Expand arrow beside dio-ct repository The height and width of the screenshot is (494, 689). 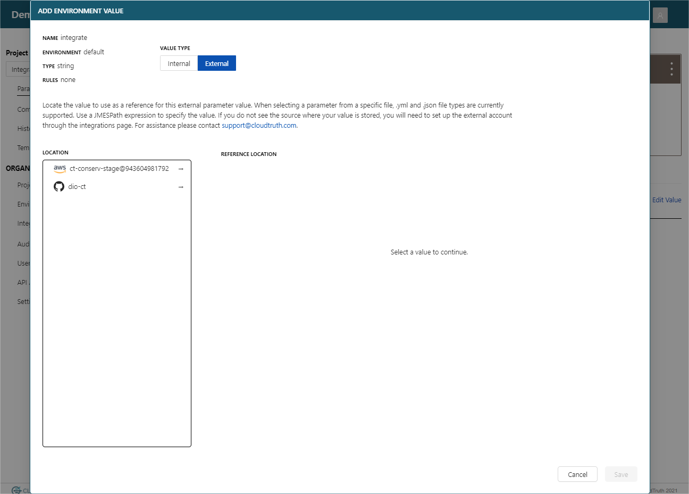click(181, 187)
